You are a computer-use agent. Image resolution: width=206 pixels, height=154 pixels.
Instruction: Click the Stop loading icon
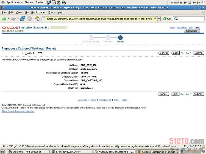pyautogui.click(x=30, y=19)
